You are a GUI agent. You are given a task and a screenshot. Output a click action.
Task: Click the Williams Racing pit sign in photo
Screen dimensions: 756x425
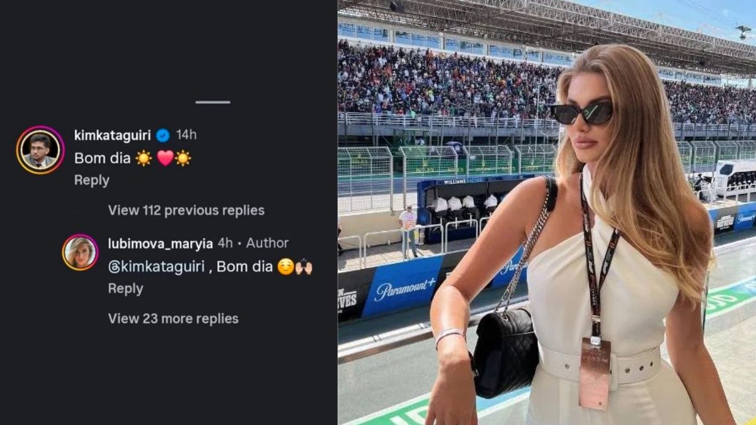463,181
